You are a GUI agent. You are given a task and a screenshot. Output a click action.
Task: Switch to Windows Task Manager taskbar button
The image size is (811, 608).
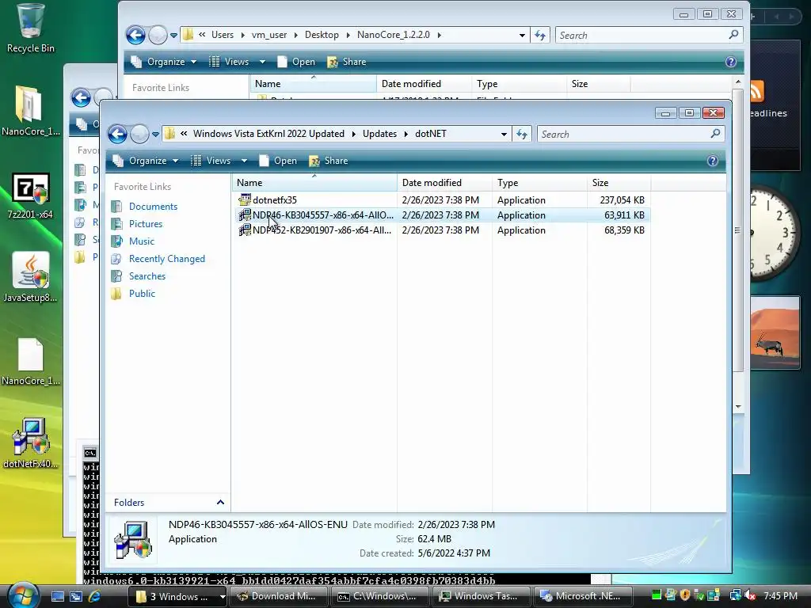pos(481,596)
